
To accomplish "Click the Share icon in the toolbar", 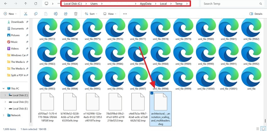I will [x=66, y=14].
